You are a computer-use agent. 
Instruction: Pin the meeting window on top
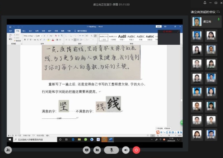(205, 3)
